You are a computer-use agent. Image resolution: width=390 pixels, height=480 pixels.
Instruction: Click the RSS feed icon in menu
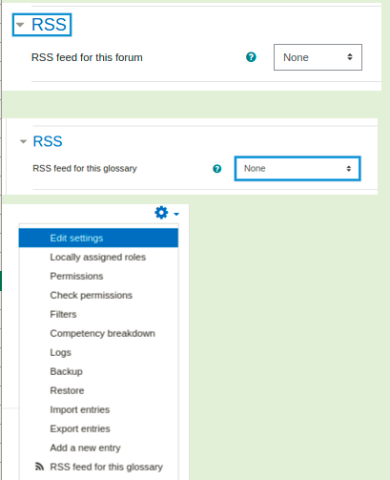(x=39, y=467)
